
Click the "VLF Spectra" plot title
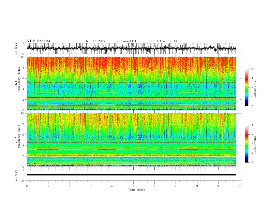pyautogui.click(x=39, y=41)
